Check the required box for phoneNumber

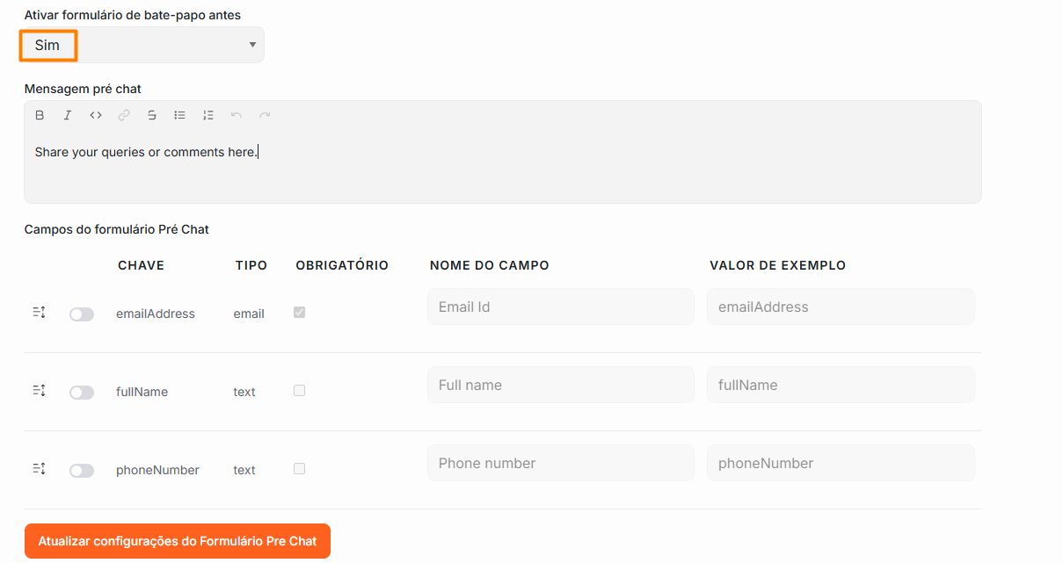299,469
